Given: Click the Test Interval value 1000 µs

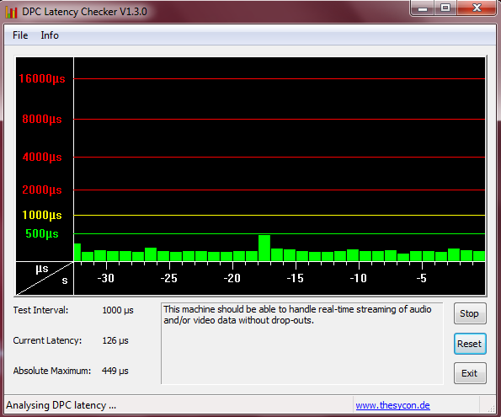Looking at the screenshot, I should point(118,310).
